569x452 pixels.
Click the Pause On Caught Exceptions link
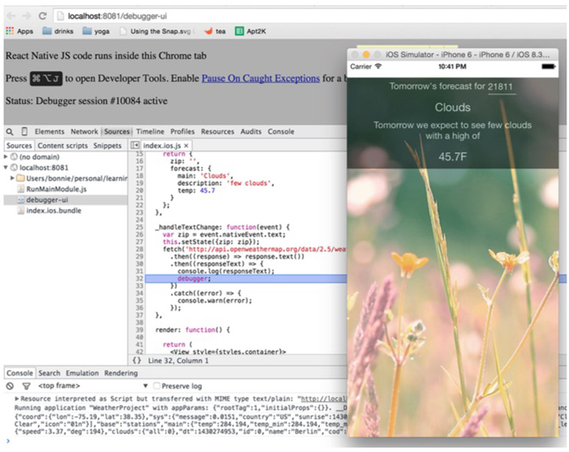point(260,78)
